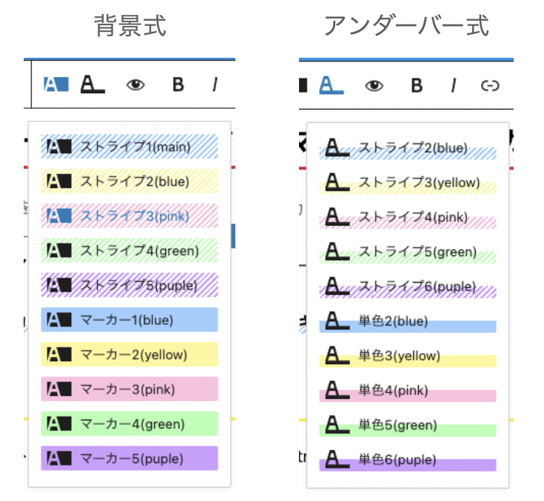The height and width of the screenshot is (501, 544).
Task: Choose ストライプ3(pink) from the background list
Action: click(130, 216)
